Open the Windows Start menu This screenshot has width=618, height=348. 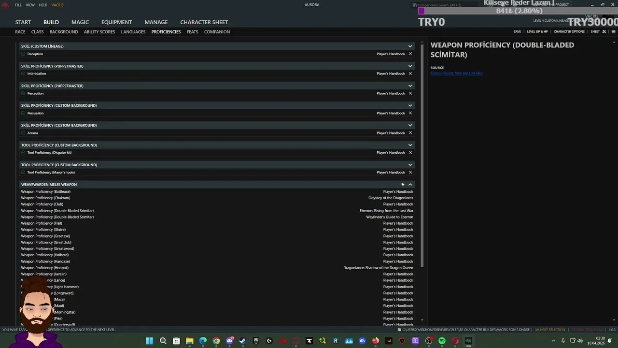coord(150,341)
